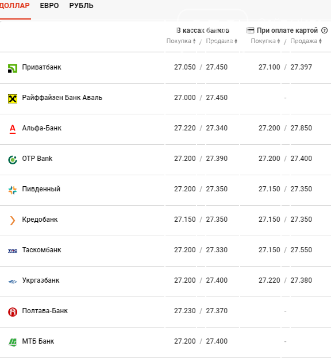Viewport: 331px width, 358px height.
Task: Click the При оплате картой column header
Action: tap(287, 30)
